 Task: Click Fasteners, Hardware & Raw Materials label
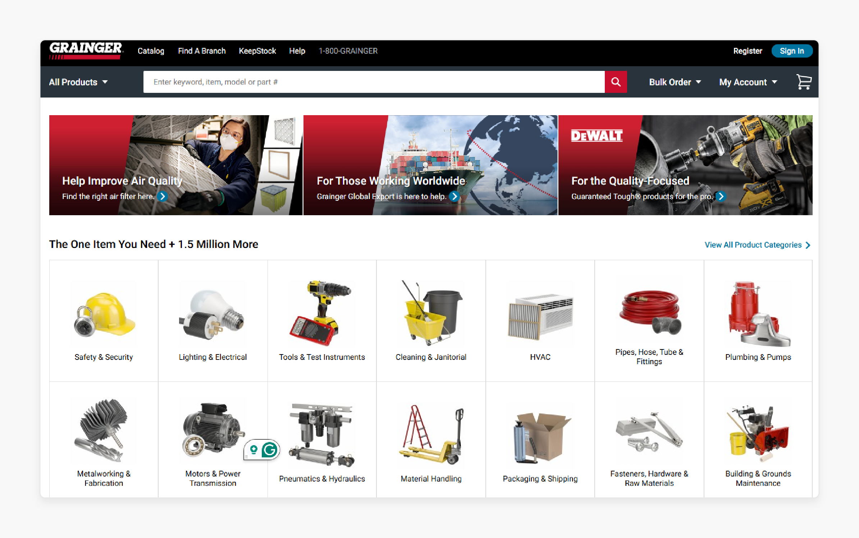coord(649,478)
